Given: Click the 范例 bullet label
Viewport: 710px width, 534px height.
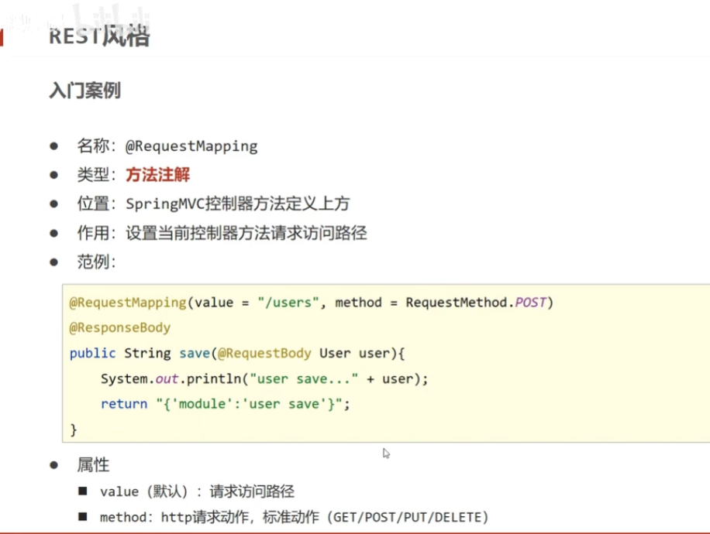Looking at the screenshot, I should coord(96,262).
